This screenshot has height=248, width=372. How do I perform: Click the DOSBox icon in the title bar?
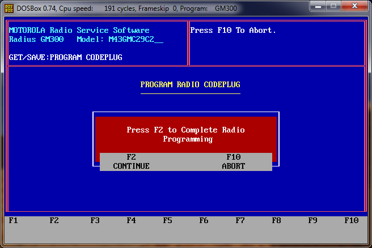tap(9, 7)
